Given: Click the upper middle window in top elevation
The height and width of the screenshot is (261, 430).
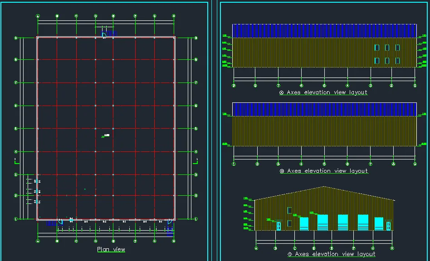Looking at the screenshot, I should click(x=387, y=48).
